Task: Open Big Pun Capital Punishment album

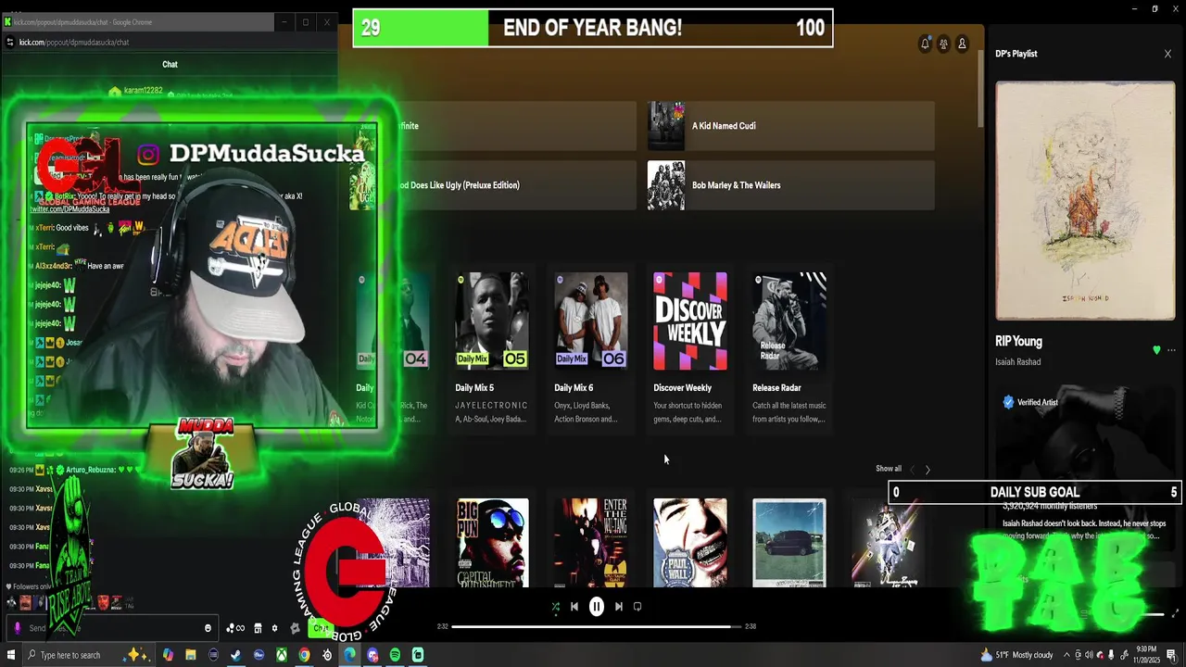Action: click(493, 543)
